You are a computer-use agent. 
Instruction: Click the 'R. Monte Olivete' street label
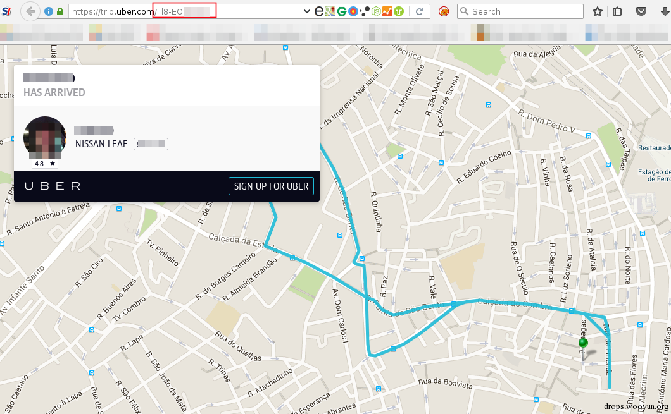409,90
